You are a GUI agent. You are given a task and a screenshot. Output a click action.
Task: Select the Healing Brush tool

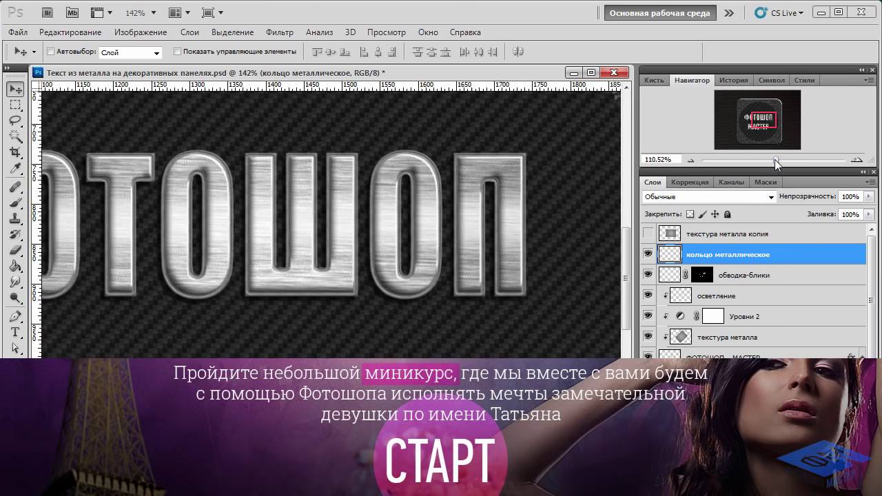click(15, 187)
